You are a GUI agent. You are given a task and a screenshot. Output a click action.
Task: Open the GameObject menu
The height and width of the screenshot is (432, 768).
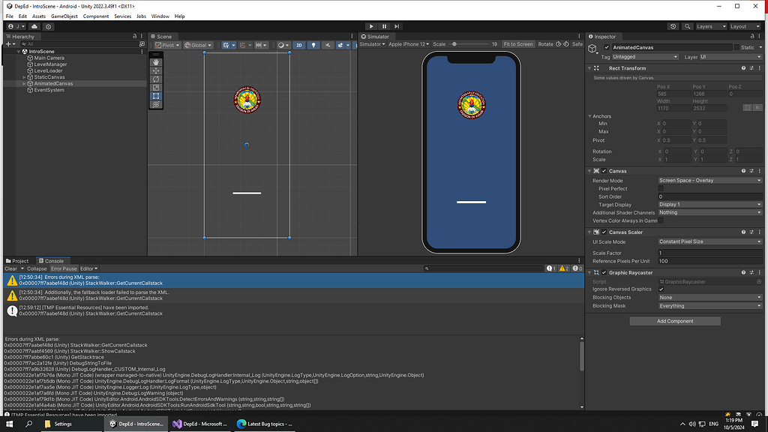[x=64, y=16]
